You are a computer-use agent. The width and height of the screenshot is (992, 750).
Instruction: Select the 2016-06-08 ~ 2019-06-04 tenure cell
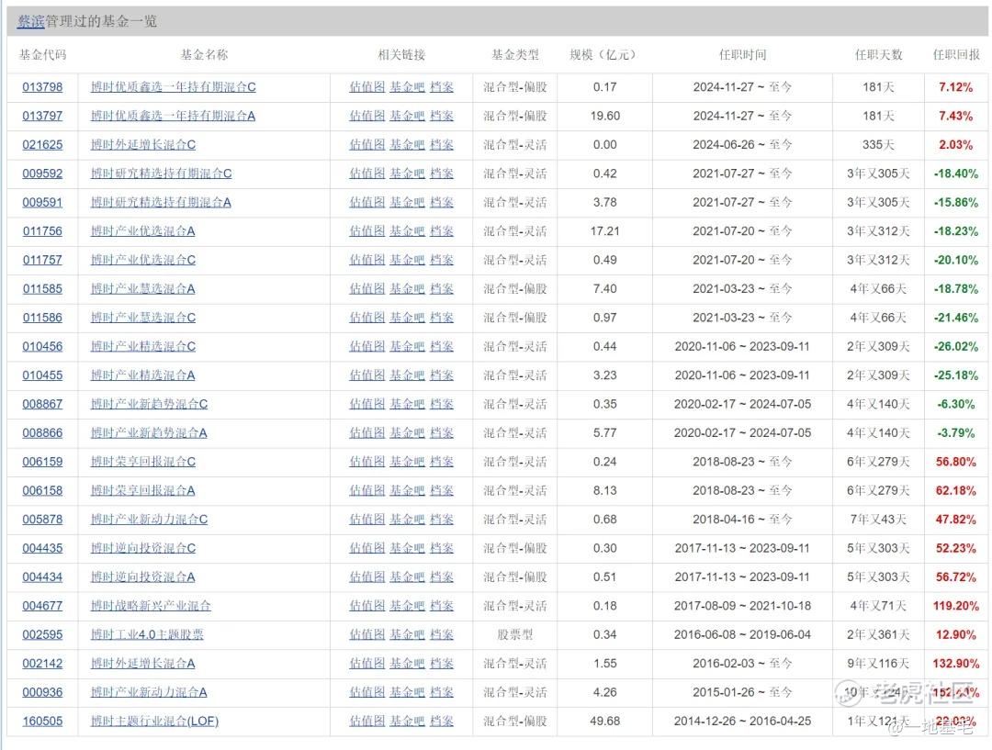pos(742,634)
